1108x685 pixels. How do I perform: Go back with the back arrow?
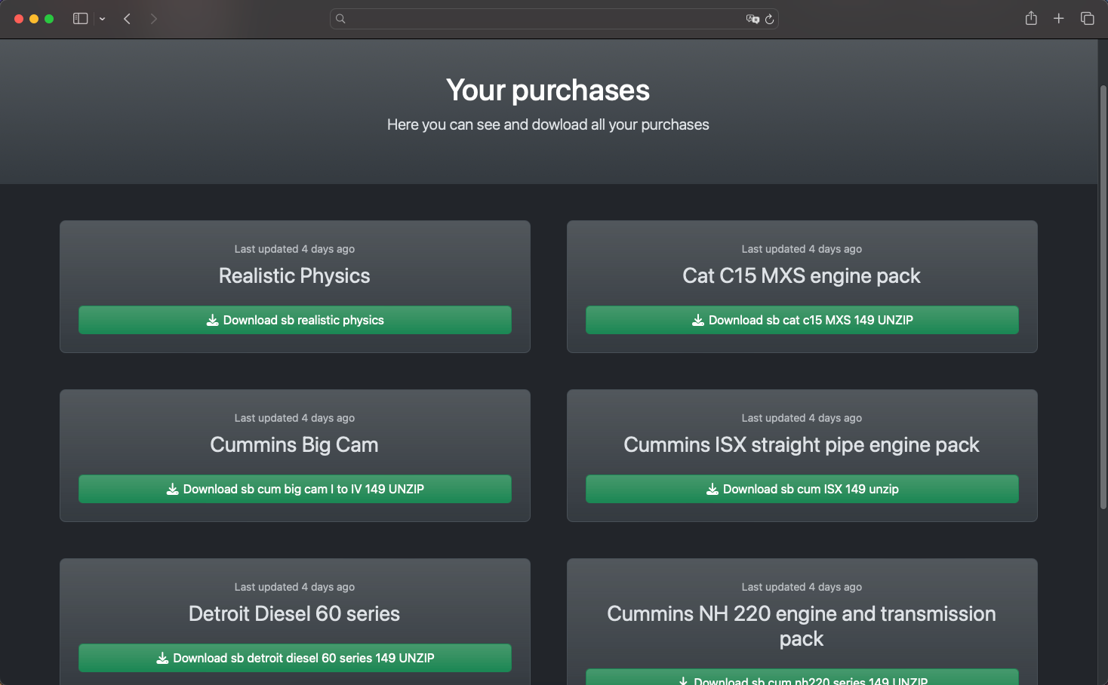point(127,19)
